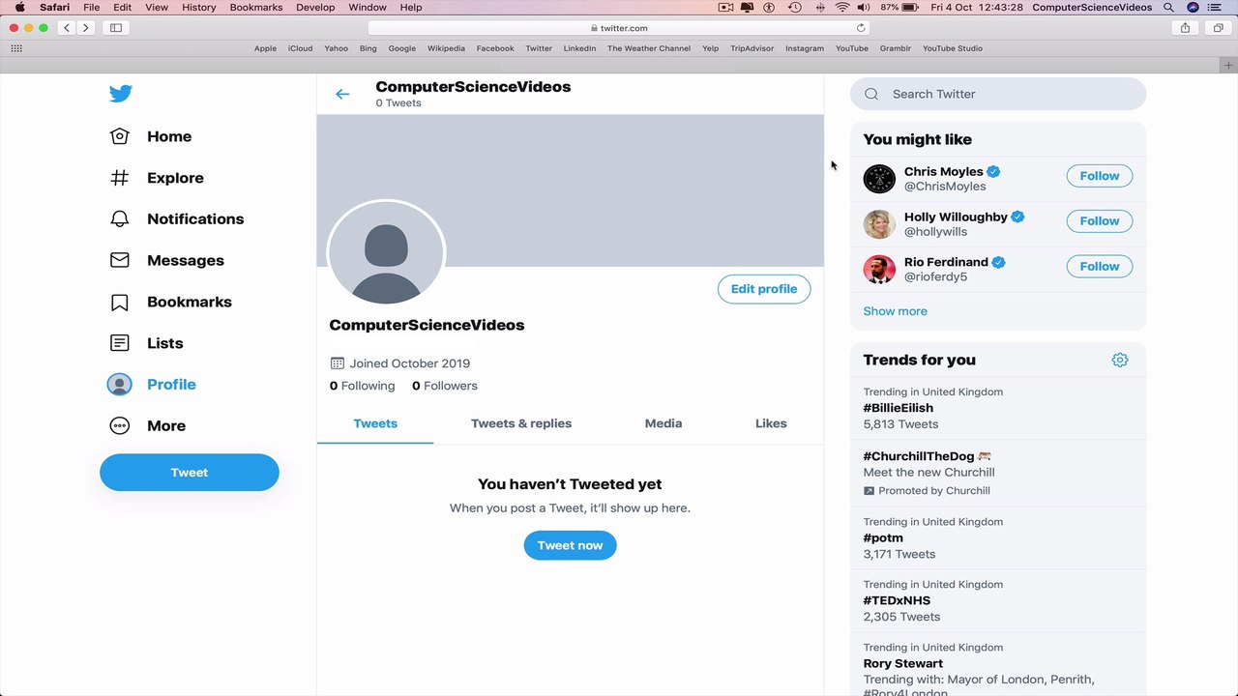Click the volume icon in menu bar
This screenshot has width=1238, height=696.
point(864,7)
